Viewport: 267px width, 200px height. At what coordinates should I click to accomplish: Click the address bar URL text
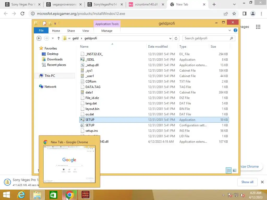(x=81, y=14)
